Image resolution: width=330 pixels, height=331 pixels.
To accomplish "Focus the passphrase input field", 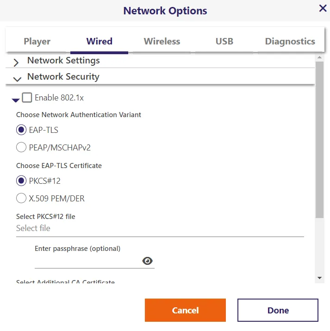I will pos(88,262).
